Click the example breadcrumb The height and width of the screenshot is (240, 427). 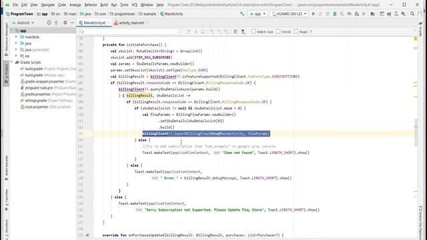(x=147, y=14)
